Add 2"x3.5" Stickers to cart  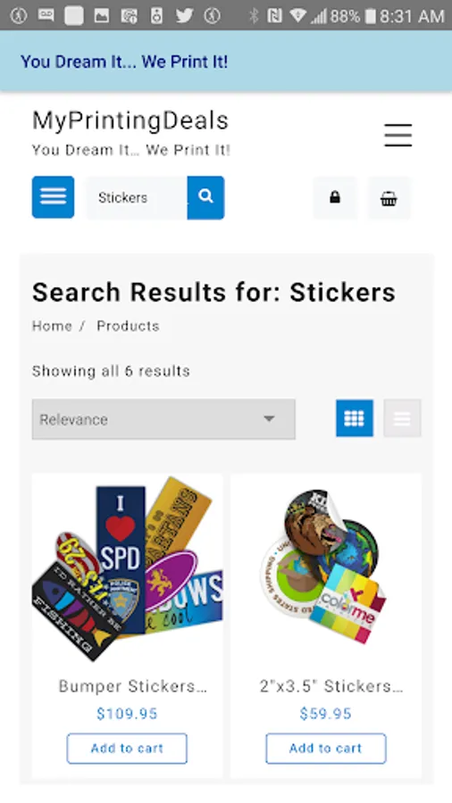click(326, 749)
